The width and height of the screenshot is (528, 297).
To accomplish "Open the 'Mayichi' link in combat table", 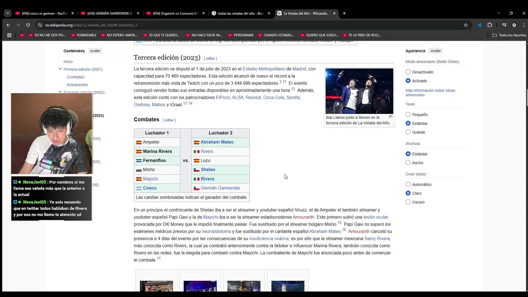I will point(151,179).
